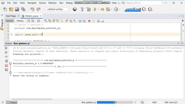This screenshot has height=104, width=185.
Task: Click the Uncomment code icon
Action: tap(102, 21)
